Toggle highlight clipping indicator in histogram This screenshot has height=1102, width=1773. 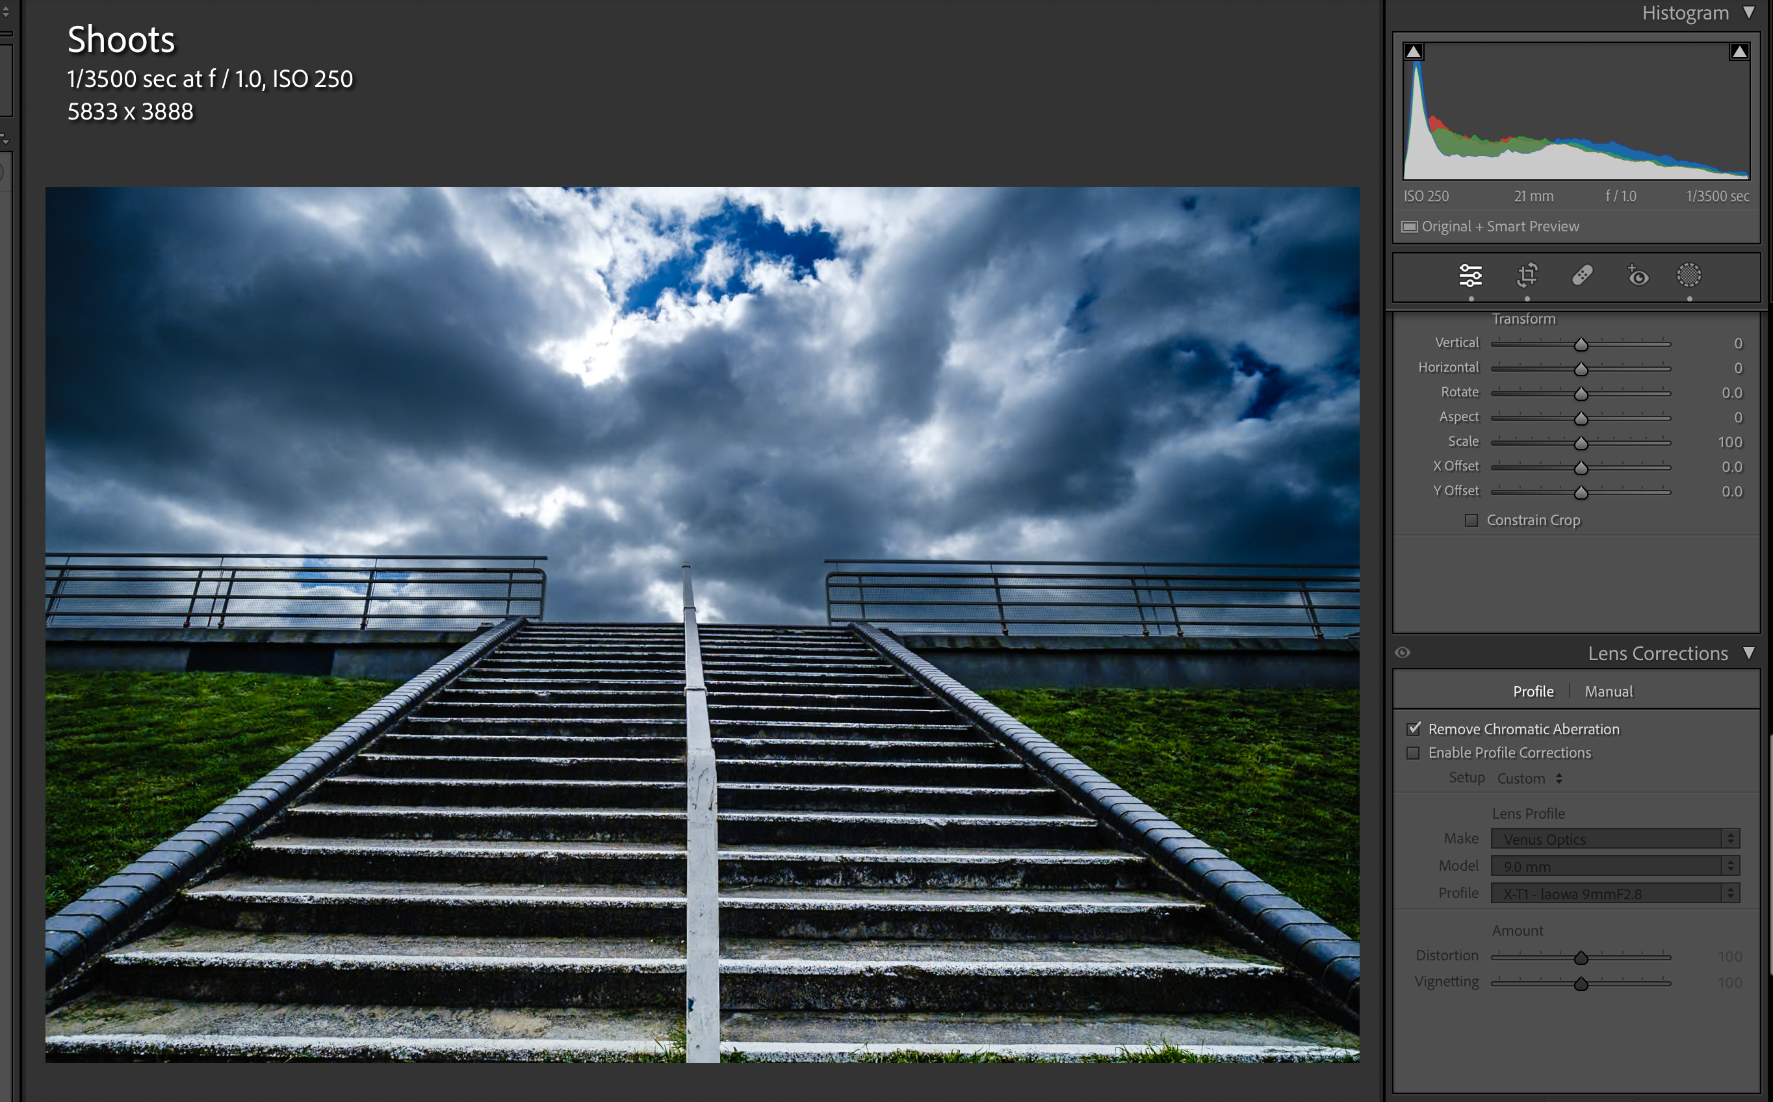1739,52
